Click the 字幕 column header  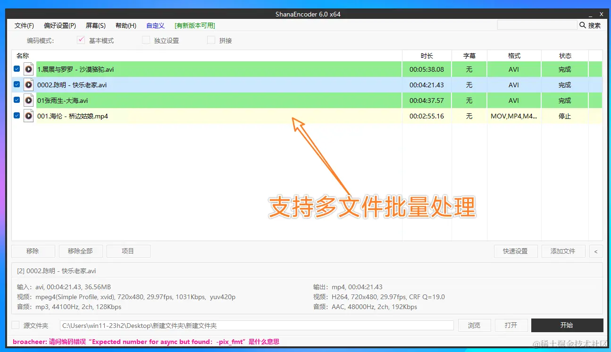point(469,56)
